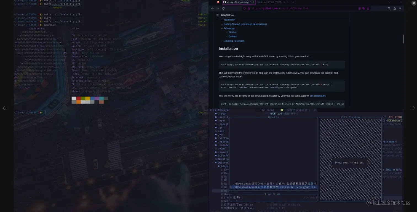This screenshot has height=212, width=417.
Task: Select ./Downloads/现代C++ result entry
Action: pyautogui.click(x=275, y=184)
